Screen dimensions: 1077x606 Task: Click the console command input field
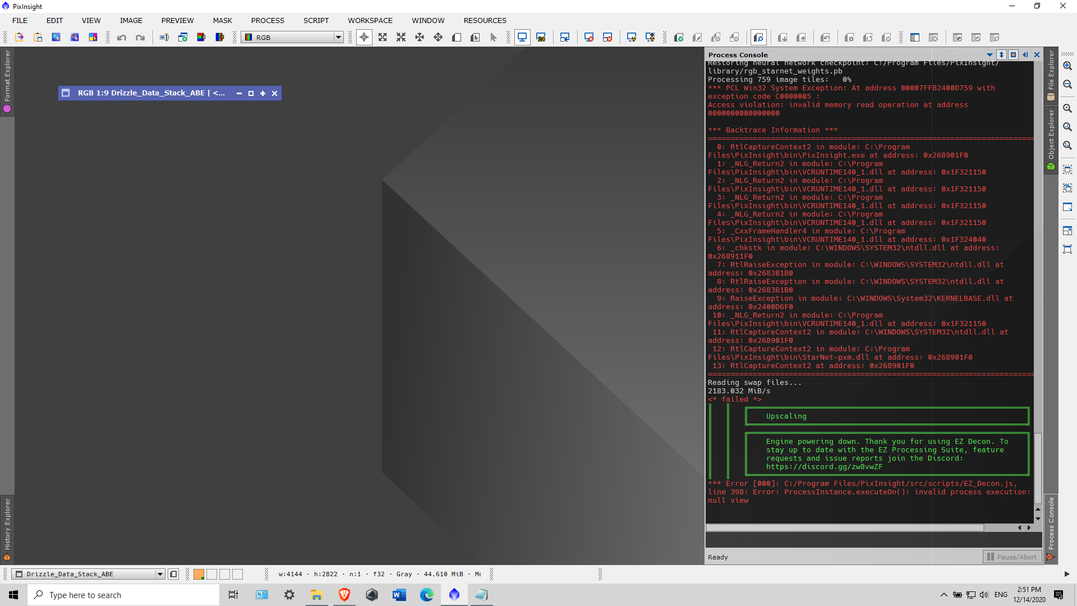873,540
